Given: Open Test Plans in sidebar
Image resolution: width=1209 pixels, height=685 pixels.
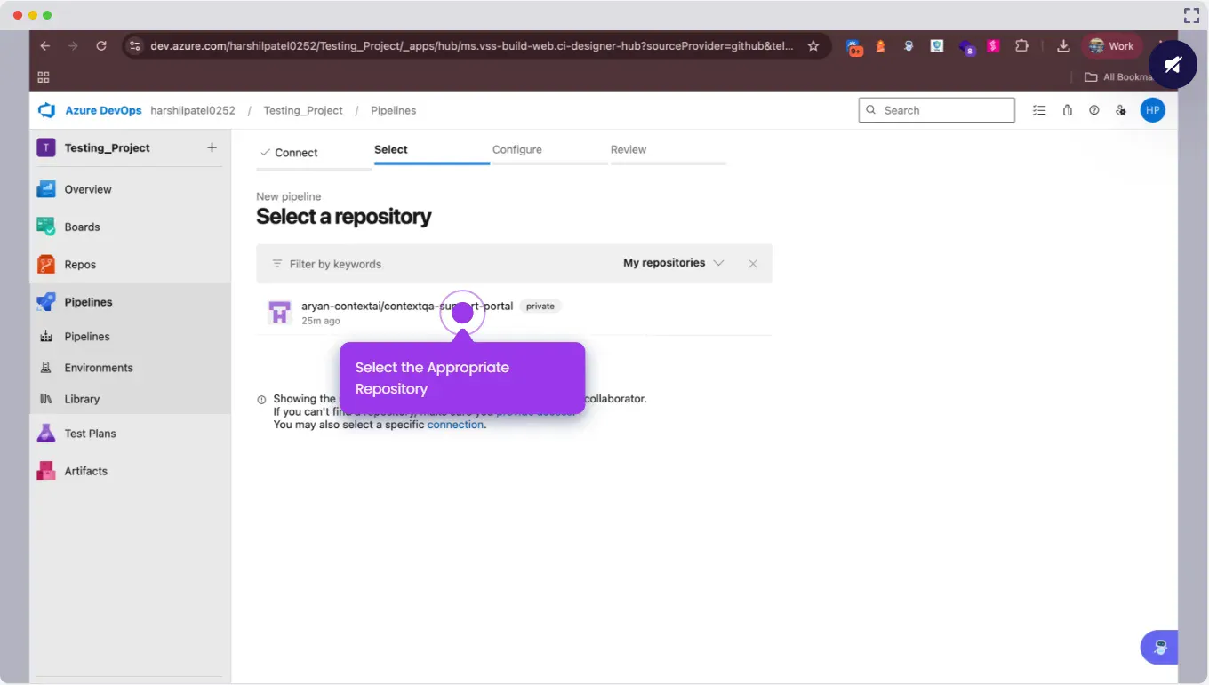Looking at the screenshot, I should point(90,434).
